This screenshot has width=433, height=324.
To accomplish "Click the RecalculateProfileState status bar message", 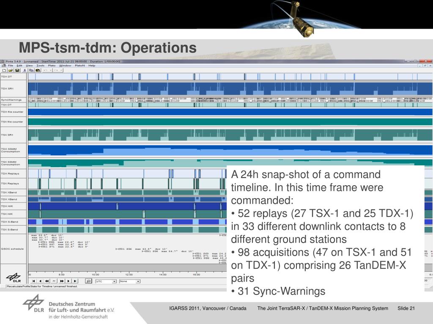I will (x=42, y=286).
